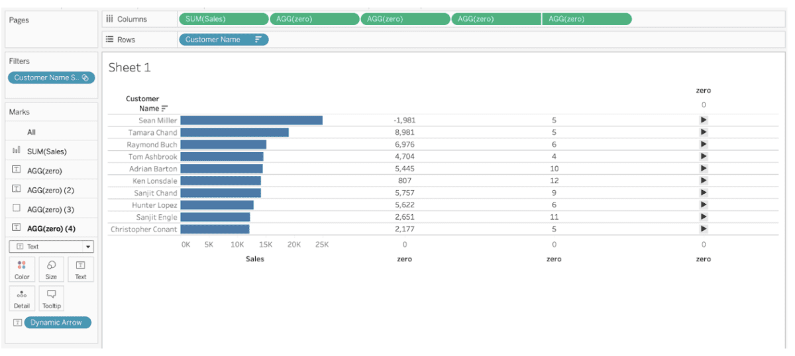Click the arrow mark in Tom Ashbrook row

tap(704, 157)
